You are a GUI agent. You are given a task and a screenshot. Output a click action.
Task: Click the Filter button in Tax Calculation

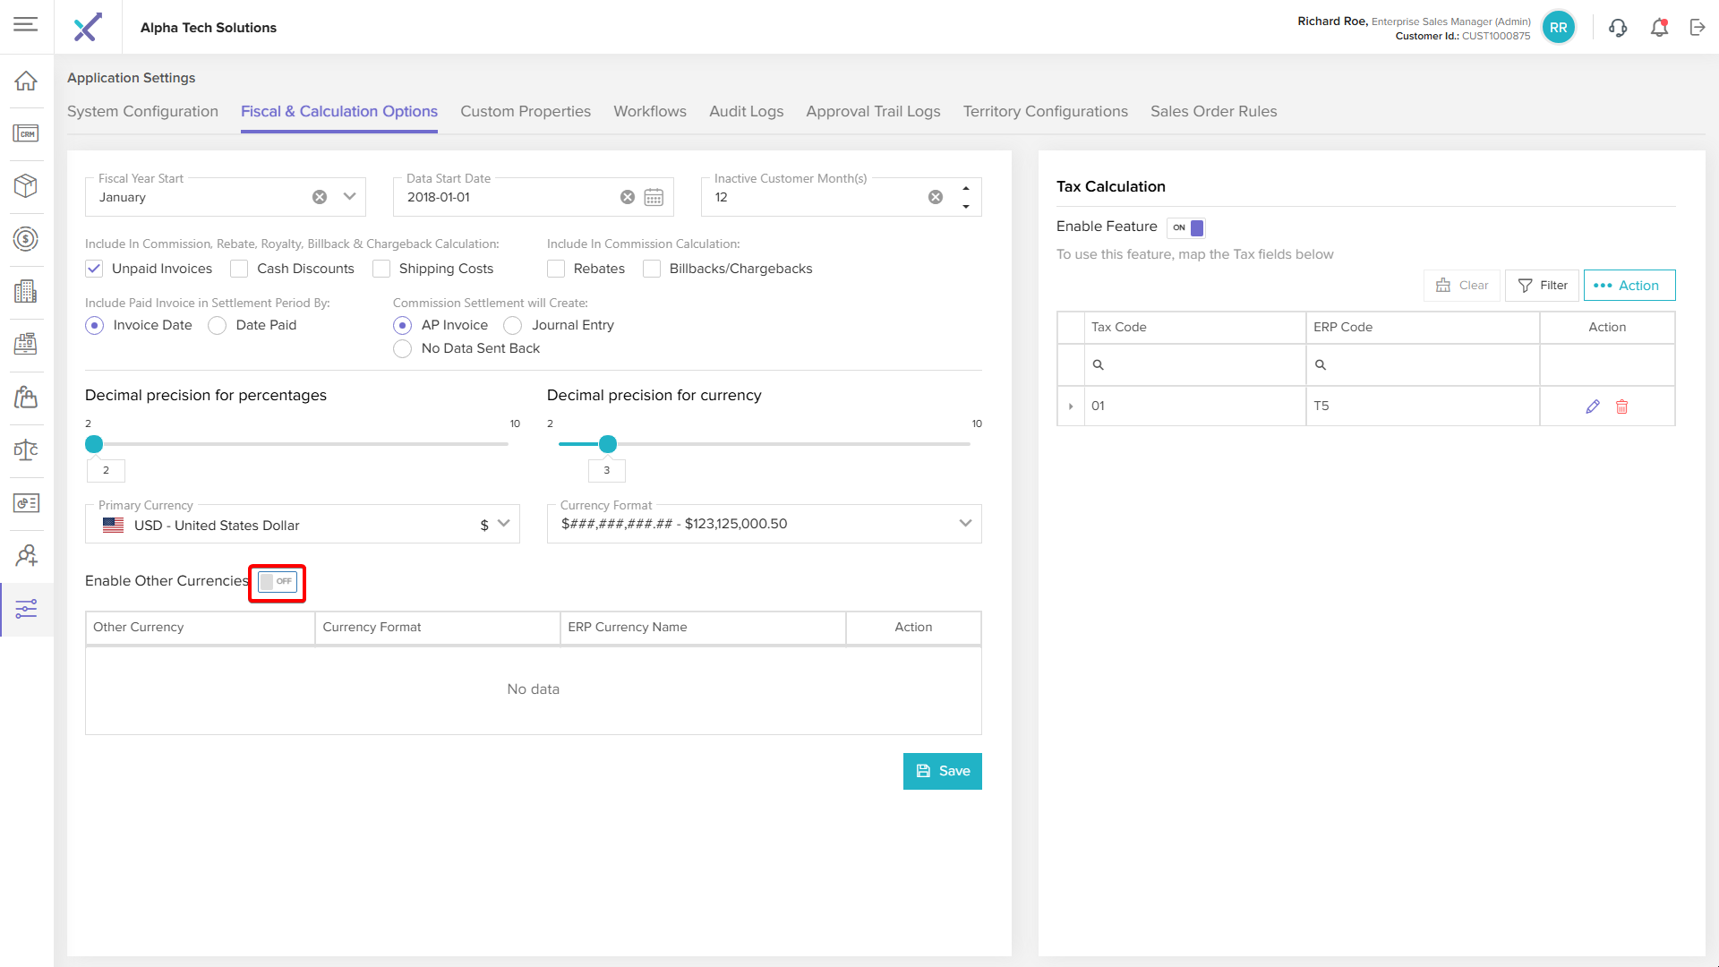click(1542, 286)
